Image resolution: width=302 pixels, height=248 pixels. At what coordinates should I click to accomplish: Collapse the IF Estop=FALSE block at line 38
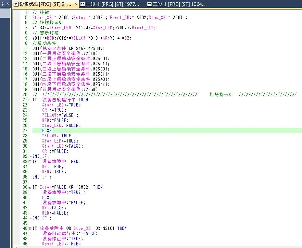point(30,187)
